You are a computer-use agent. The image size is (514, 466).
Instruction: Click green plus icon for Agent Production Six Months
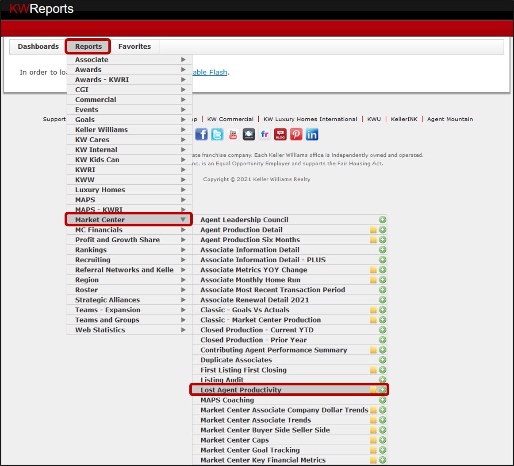pos(382,240)
